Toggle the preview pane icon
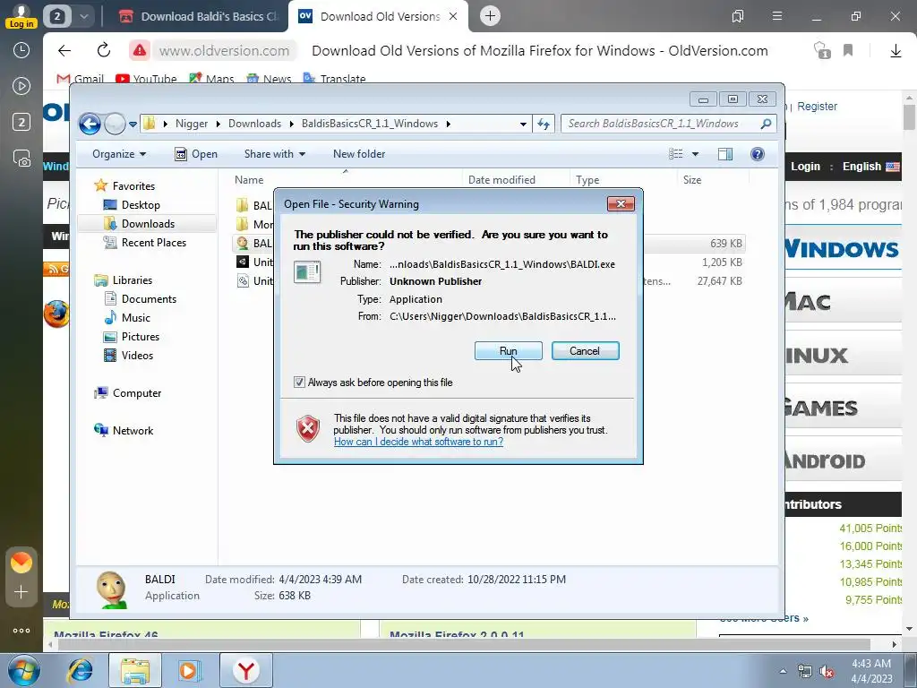 click(x=725, y=154)
